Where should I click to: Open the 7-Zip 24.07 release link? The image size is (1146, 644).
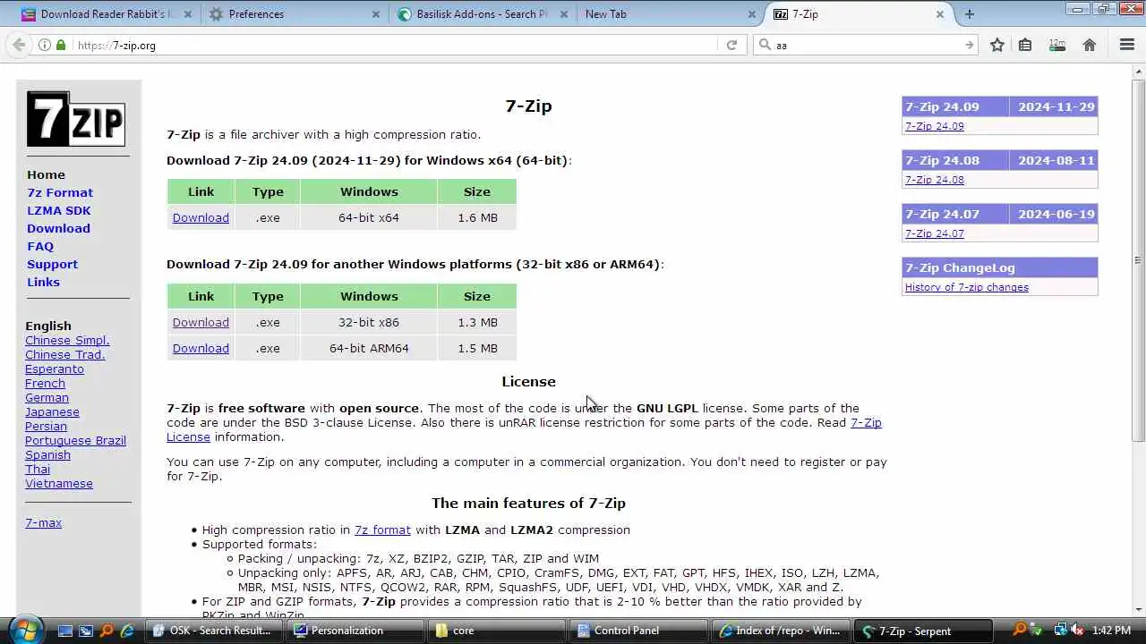[x=935, y=233]
